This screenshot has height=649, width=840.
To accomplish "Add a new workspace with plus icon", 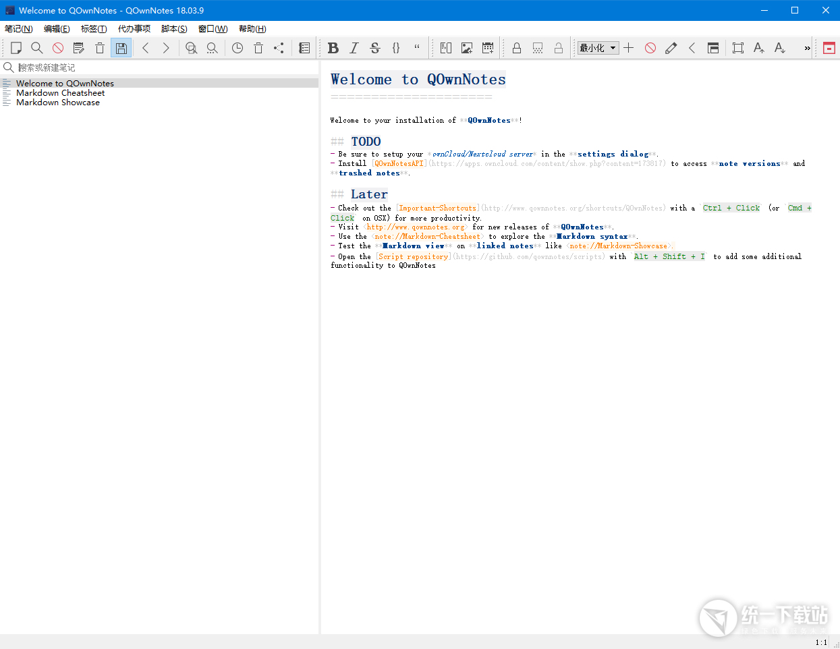I will 629,48.
